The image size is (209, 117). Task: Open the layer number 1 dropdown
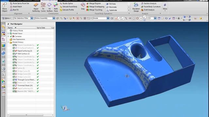(155, 18)
